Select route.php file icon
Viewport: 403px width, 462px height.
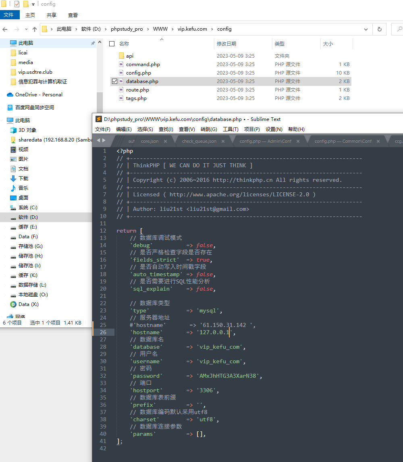tap(121, 89)
